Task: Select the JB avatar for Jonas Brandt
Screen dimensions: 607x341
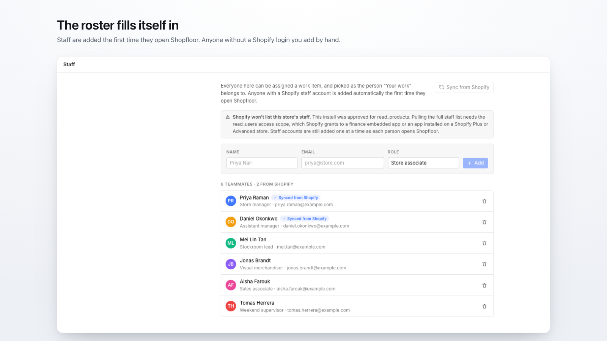Action: coord(231,264)
